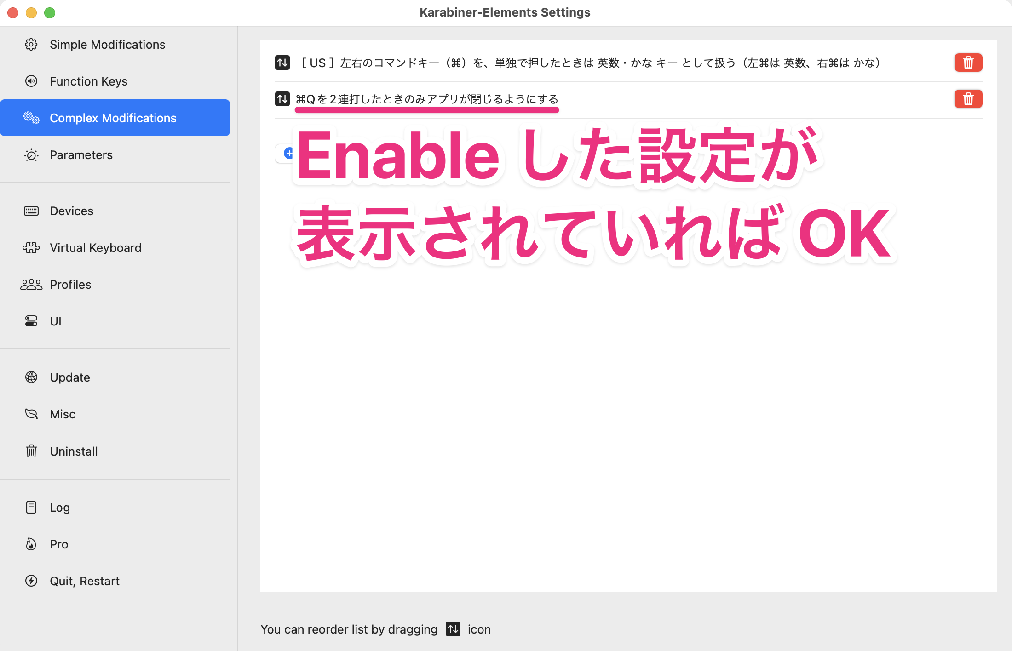The image size is (1012, 651).
Task: Select Quit, Restart option
Action: click(85, 581)
